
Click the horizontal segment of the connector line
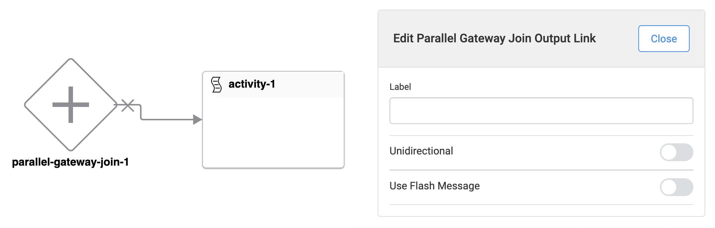168,120
